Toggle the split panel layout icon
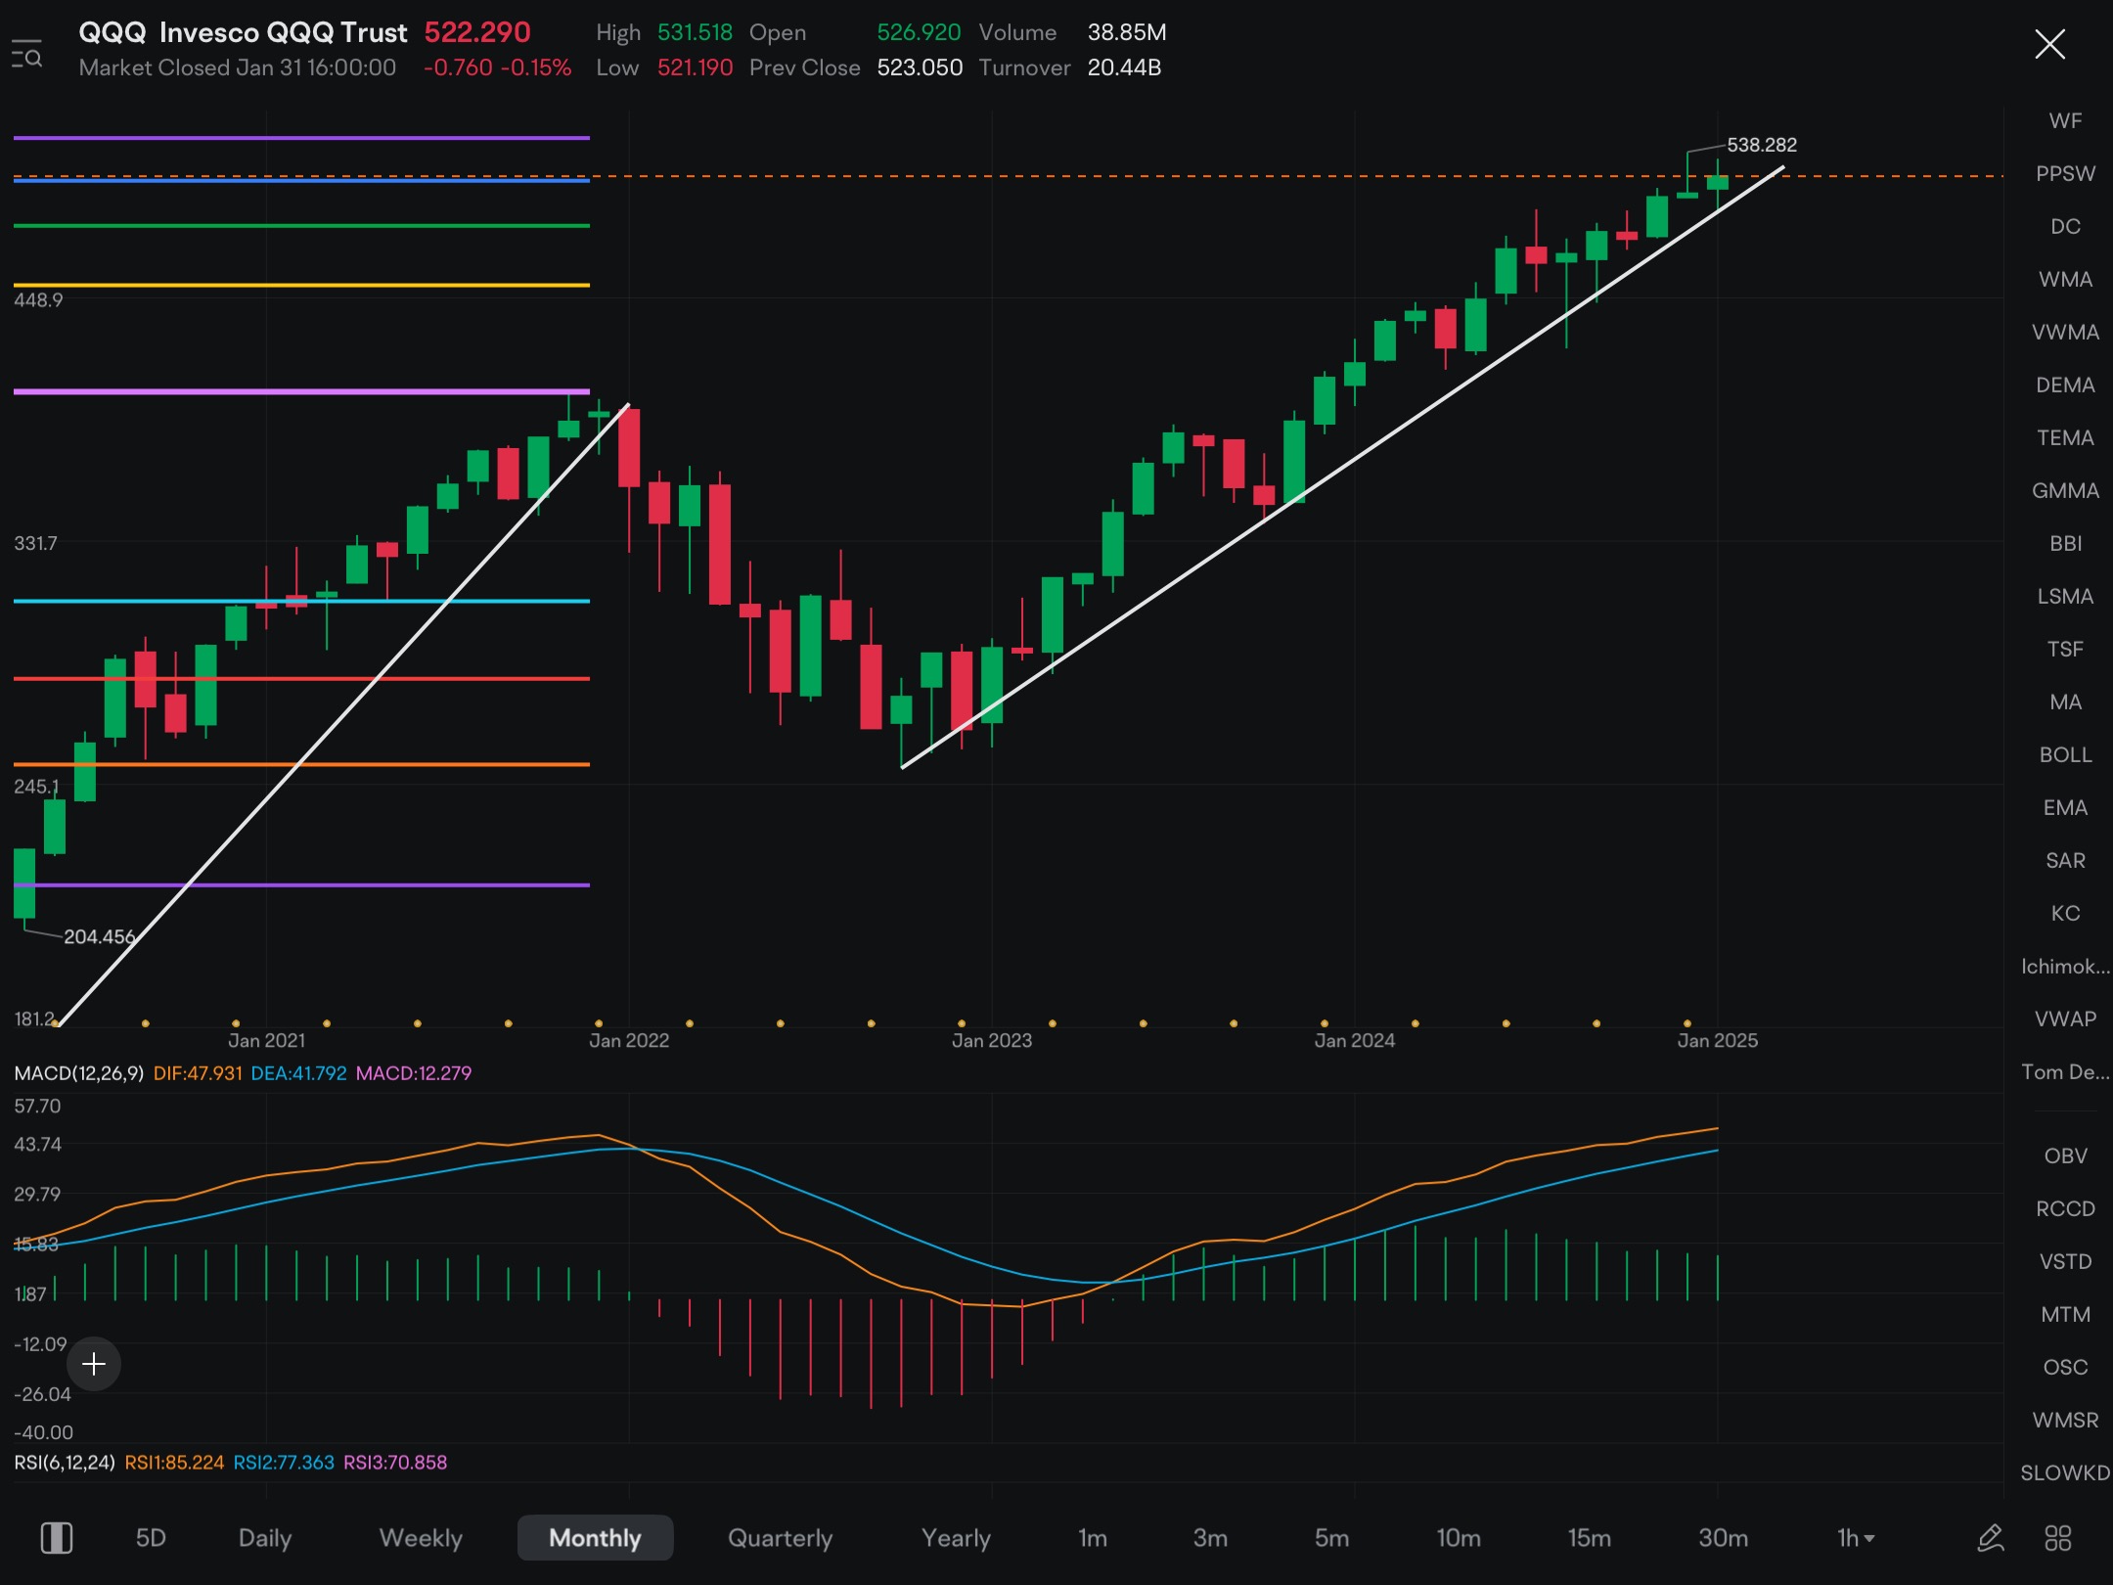Screen dimensions: 2113x1585 57,1538
